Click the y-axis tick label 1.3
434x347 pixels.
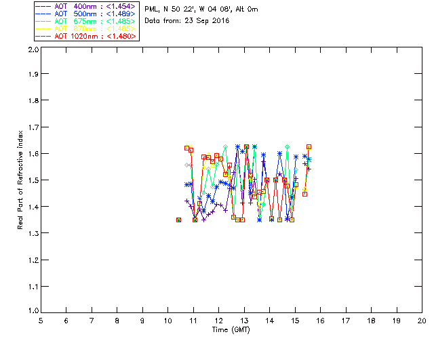33,233
